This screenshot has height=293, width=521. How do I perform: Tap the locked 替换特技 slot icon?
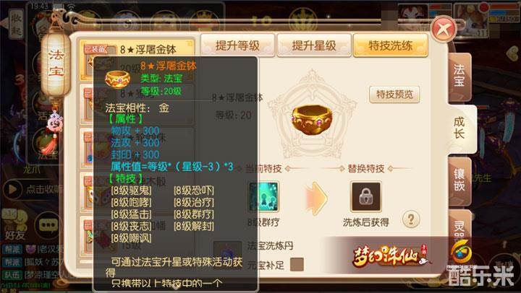366,196
